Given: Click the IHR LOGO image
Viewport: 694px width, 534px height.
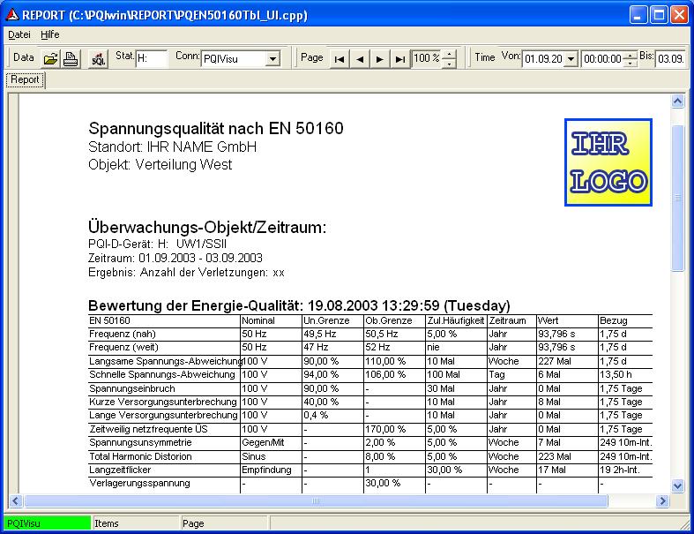Looking at the screenshot, I should 608,162.
